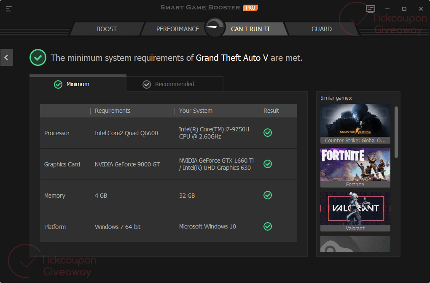
Task: Open the partially visible Steam game thumbnail
Action: [355, 244]
